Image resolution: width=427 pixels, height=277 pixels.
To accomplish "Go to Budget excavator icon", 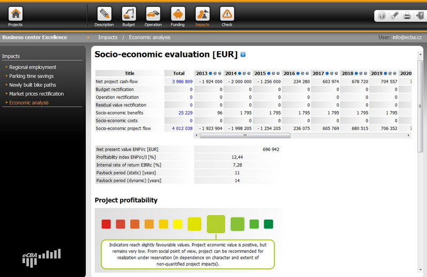I will 129,14.
